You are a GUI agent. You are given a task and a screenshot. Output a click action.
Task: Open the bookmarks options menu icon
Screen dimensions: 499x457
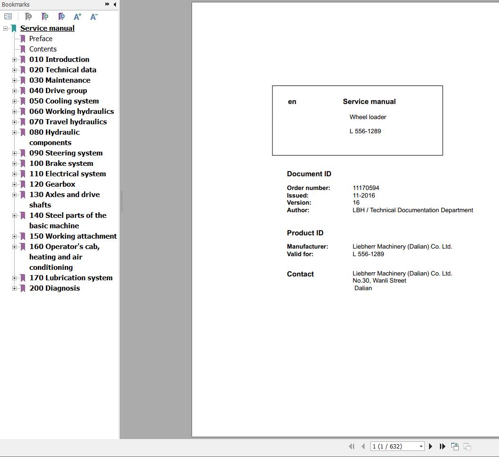[8, 16]
